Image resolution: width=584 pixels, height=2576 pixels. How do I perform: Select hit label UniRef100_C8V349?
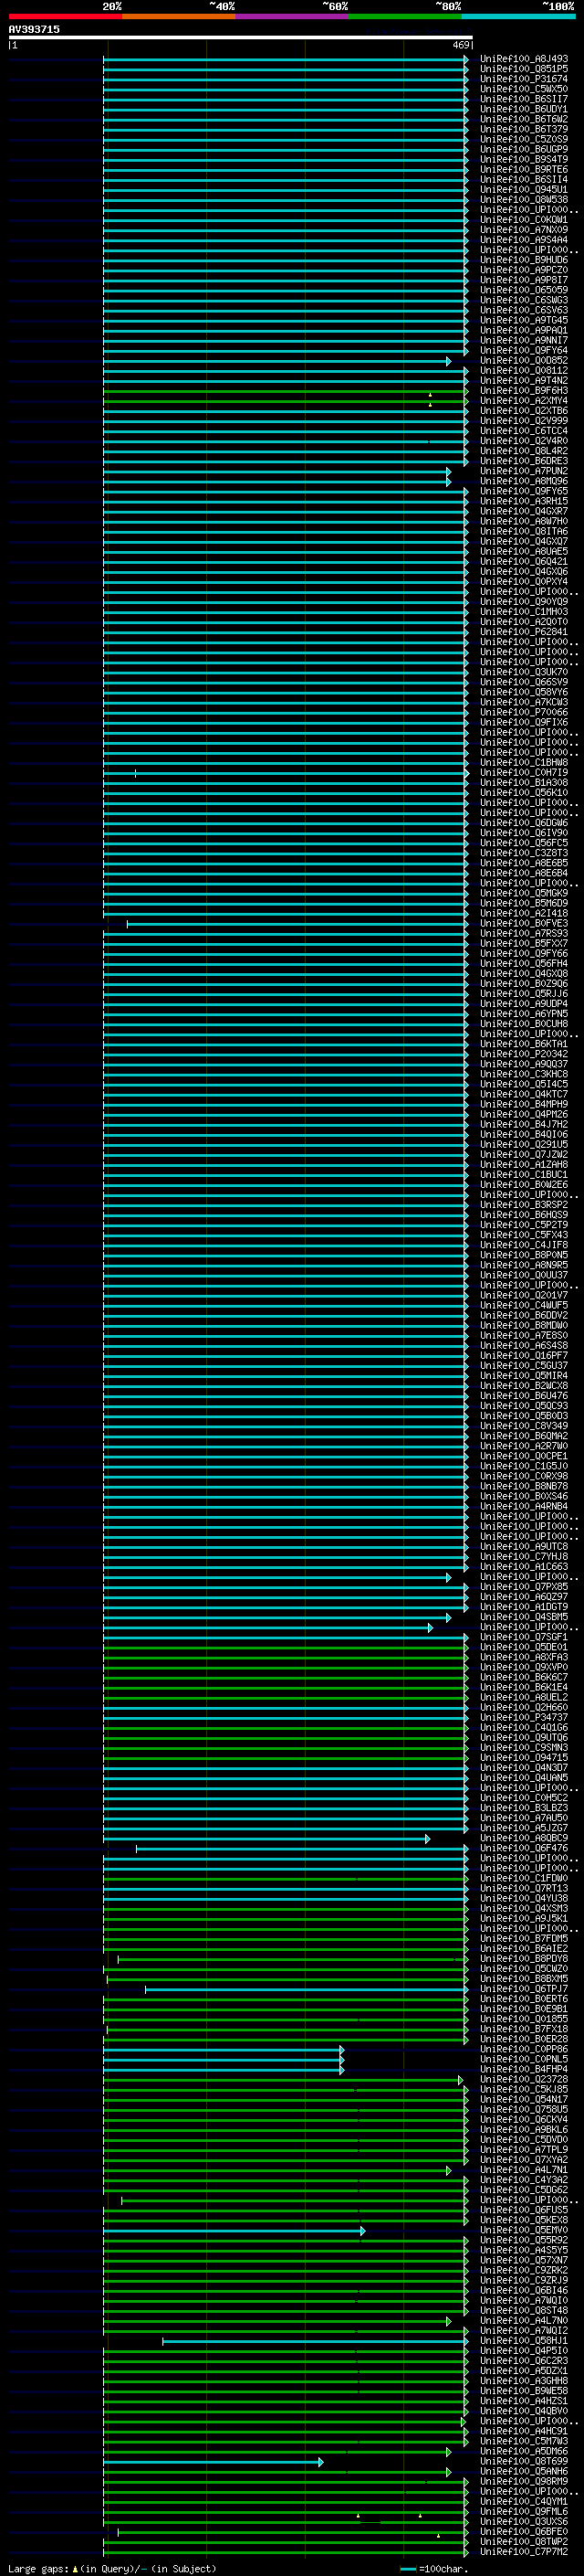[524, 1426]
